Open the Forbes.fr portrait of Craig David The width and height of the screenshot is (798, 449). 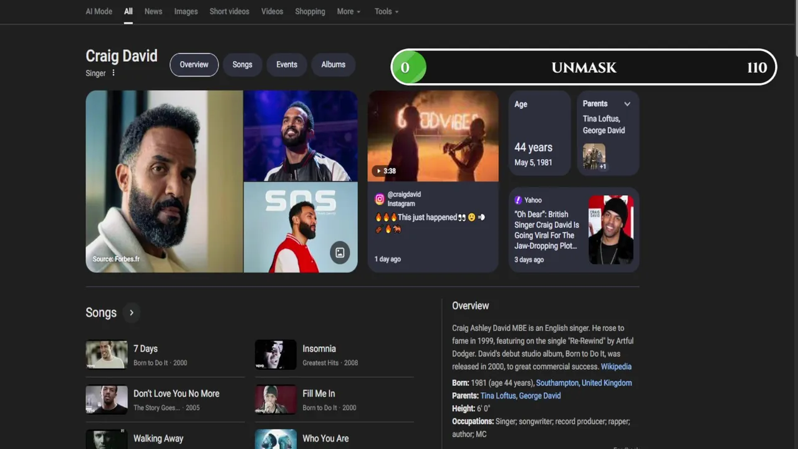164,181
